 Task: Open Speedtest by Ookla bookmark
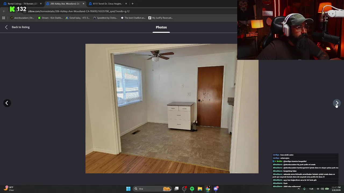[105, 18]
